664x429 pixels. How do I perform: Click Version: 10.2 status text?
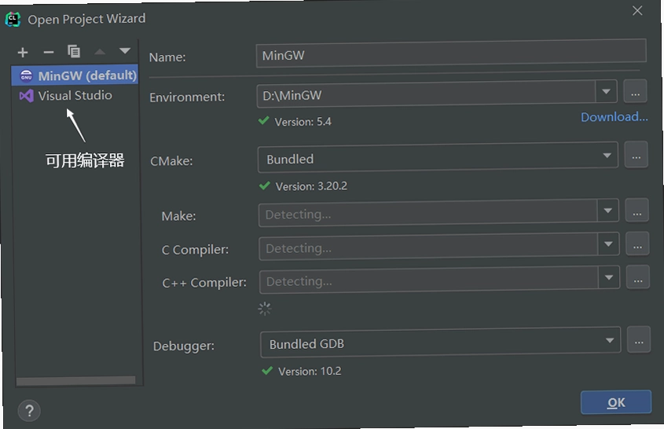(x=310, y=372)
